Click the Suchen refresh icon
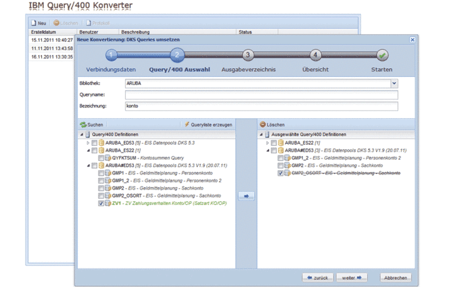Screen dimensions: 459x287 tap(83, 124)
